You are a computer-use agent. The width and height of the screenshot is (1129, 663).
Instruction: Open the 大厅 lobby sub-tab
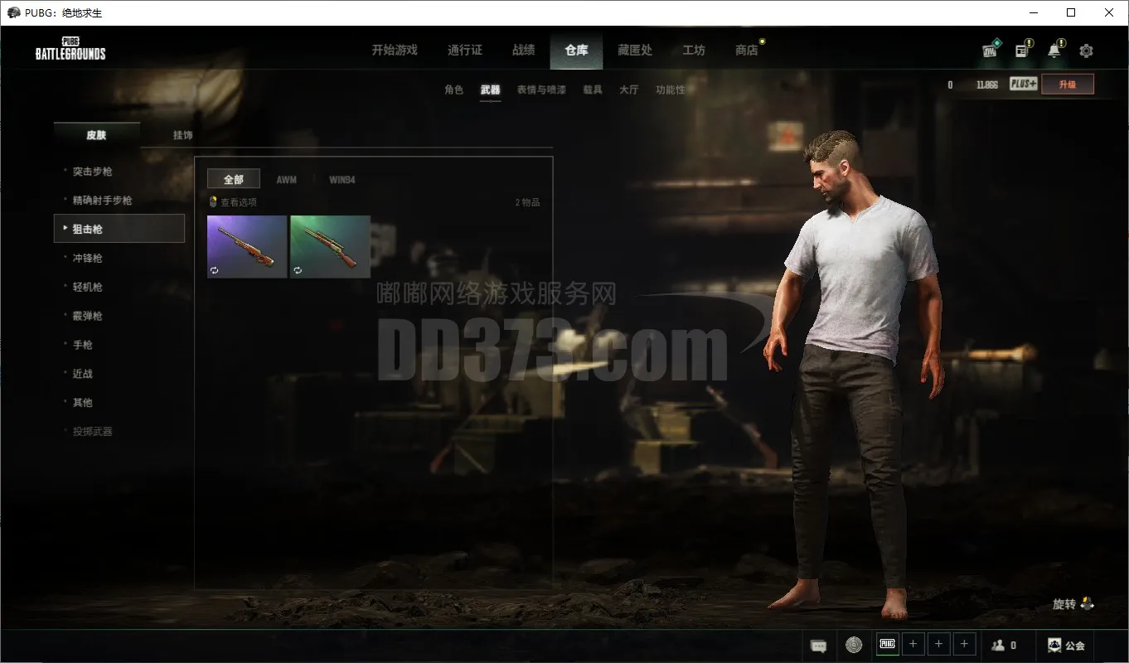629,90
